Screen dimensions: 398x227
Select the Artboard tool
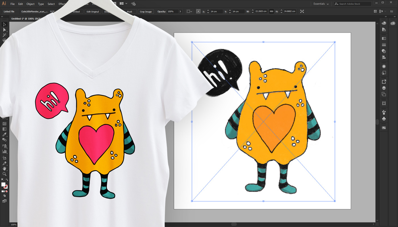(x=5, y=157)
